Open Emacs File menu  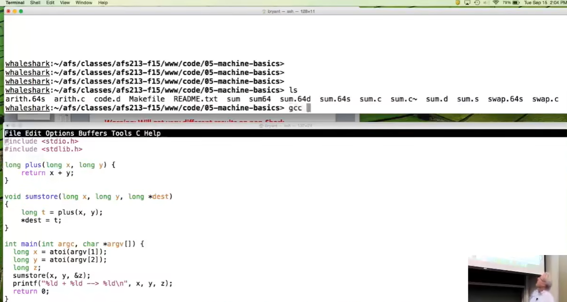pyautogui.click(x=12, y=133)
